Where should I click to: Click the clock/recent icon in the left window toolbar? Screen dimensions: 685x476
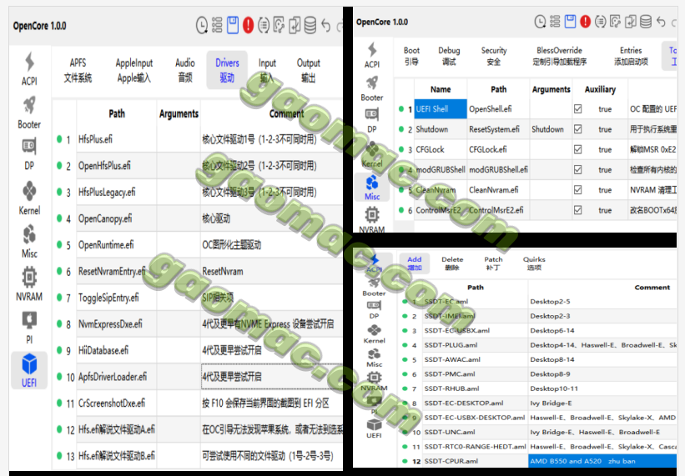tap(201, 26)
